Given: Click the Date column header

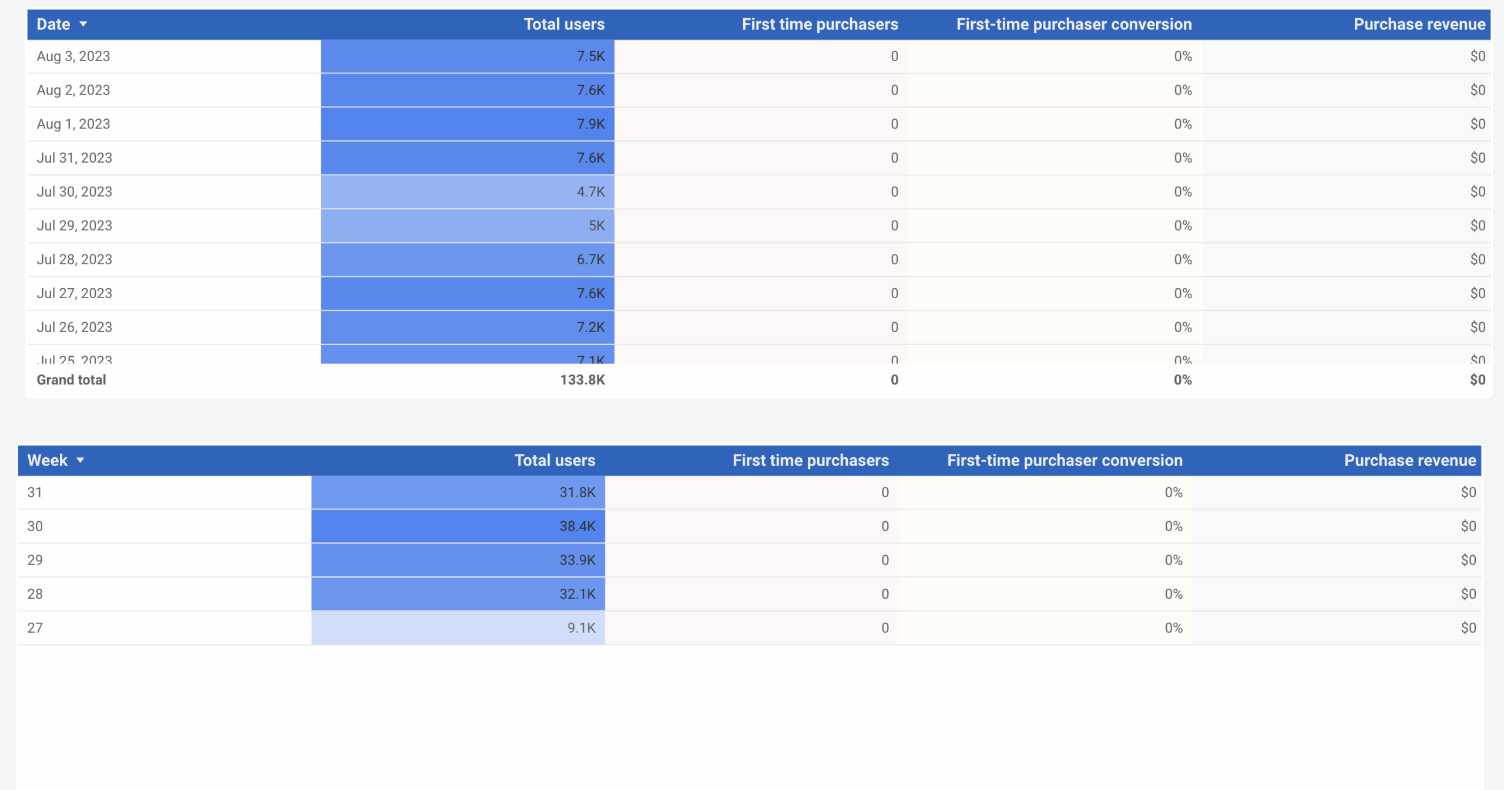Looking at the screenshot, I should tap(53, 24).
